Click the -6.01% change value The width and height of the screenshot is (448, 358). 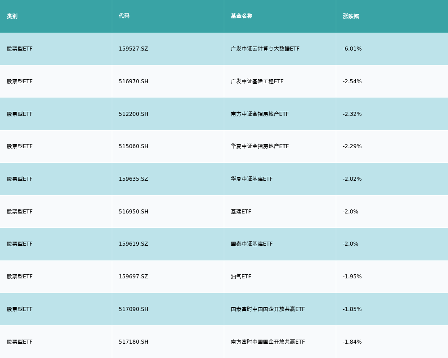[352, 49]
